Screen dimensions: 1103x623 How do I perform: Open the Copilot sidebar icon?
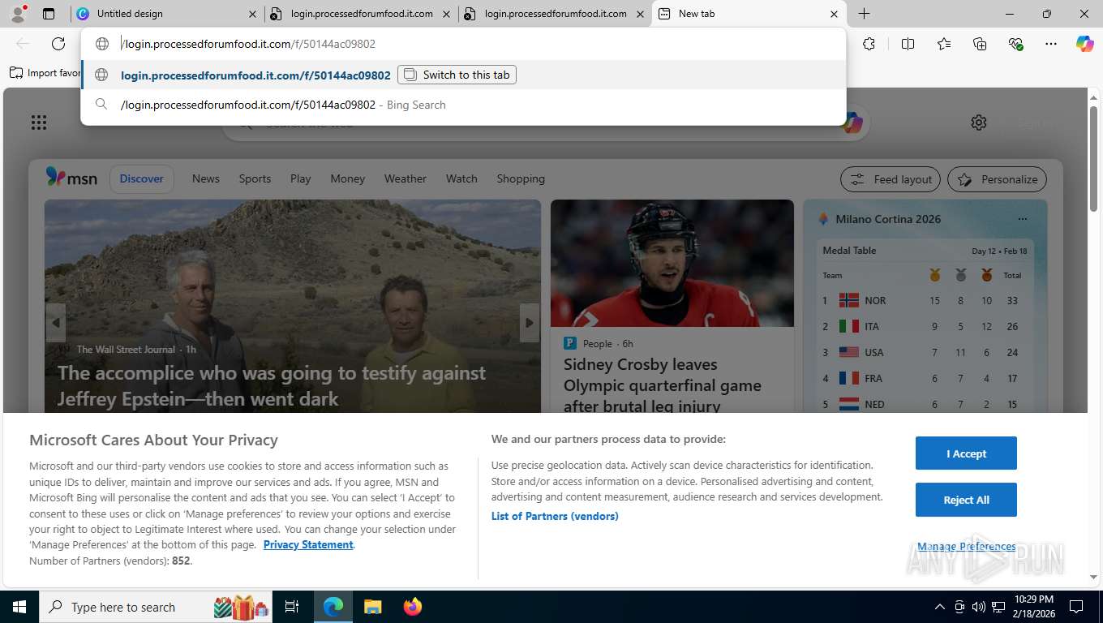(x=1085, y=44)
